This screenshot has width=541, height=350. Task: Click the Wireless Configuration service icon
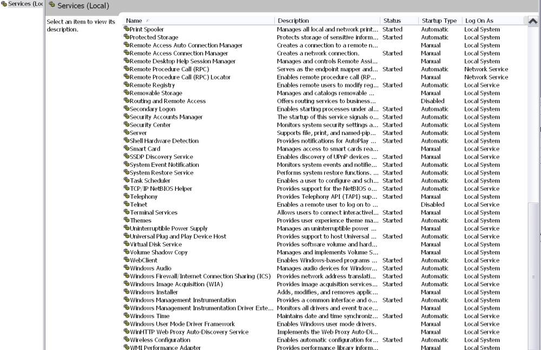pyautogui.click(x=127, y=339)
